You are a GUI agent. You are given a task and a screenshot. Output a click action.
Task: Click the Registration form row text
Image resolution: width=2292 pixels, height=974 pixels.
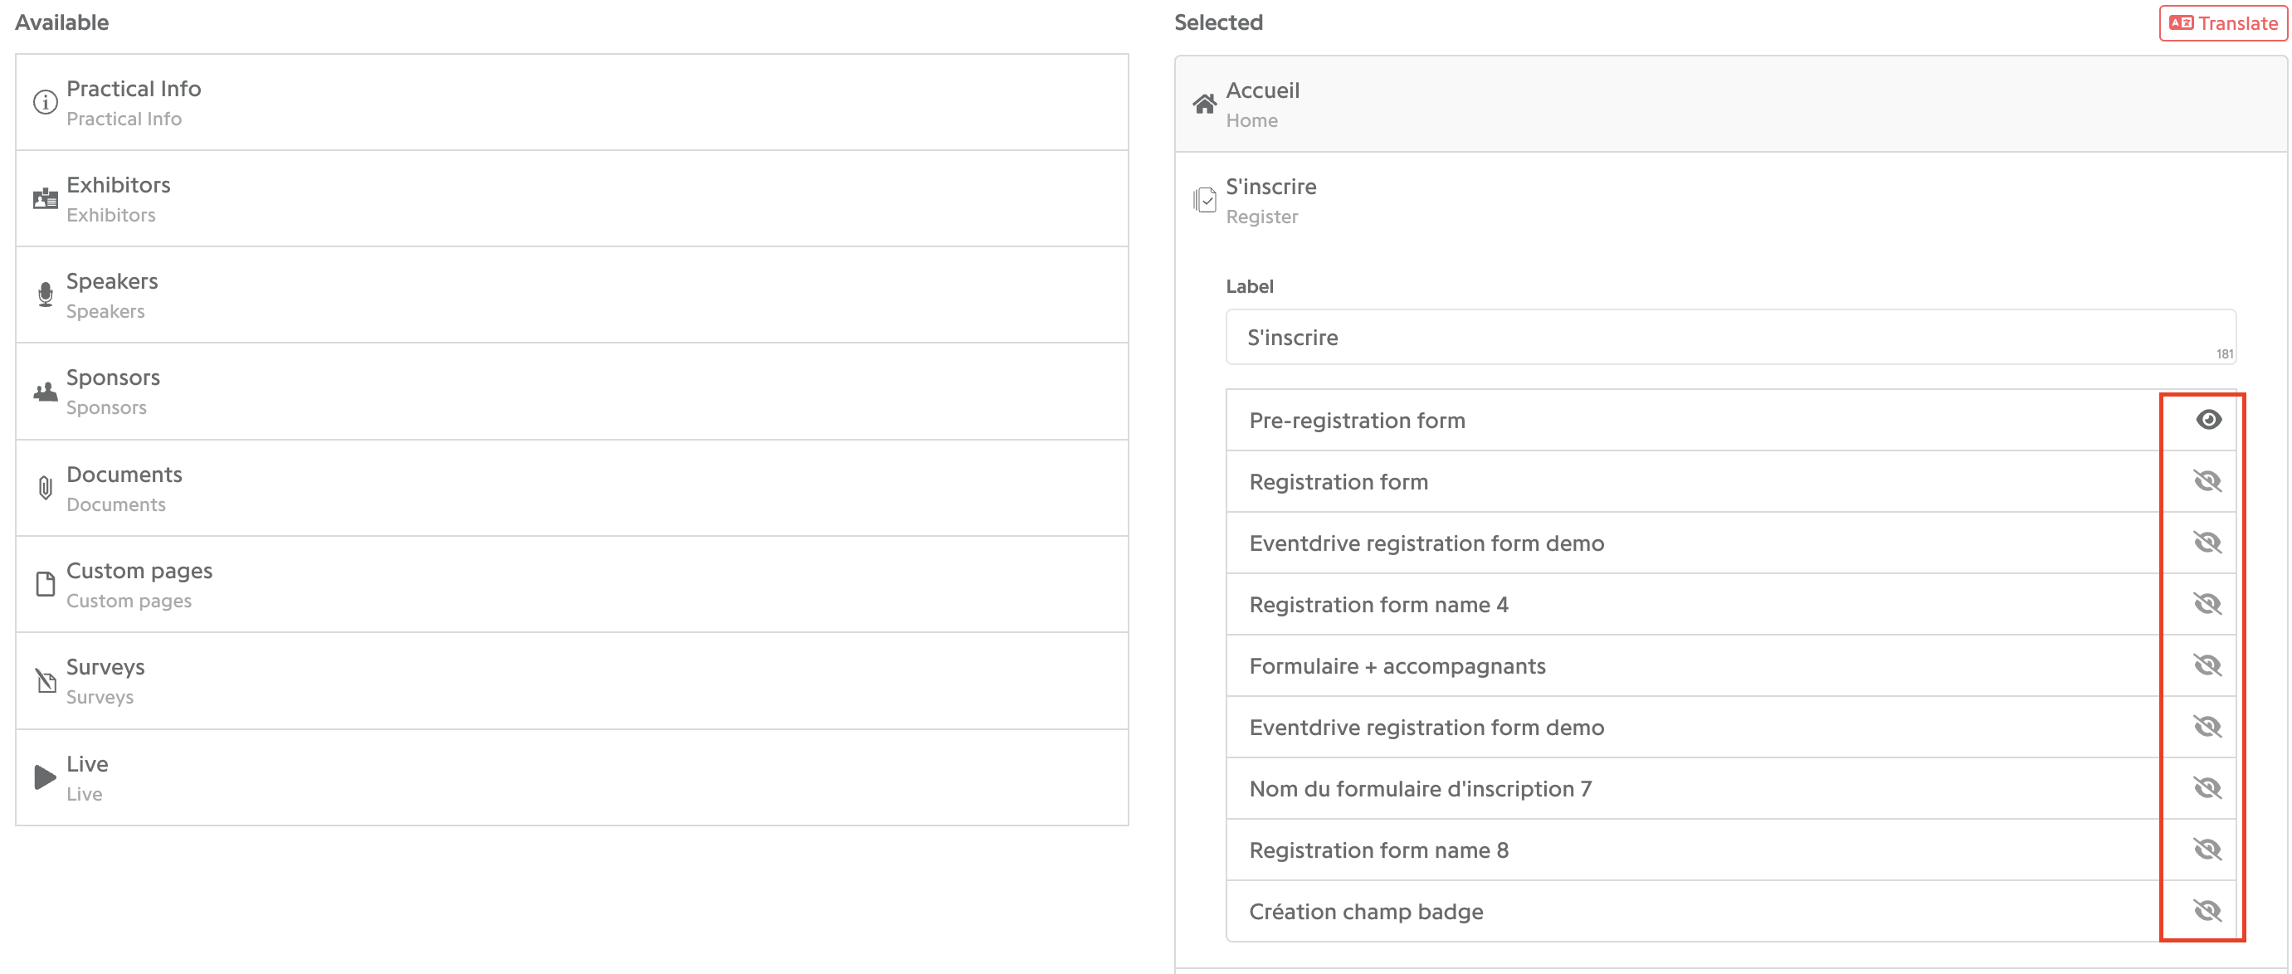1339,481
